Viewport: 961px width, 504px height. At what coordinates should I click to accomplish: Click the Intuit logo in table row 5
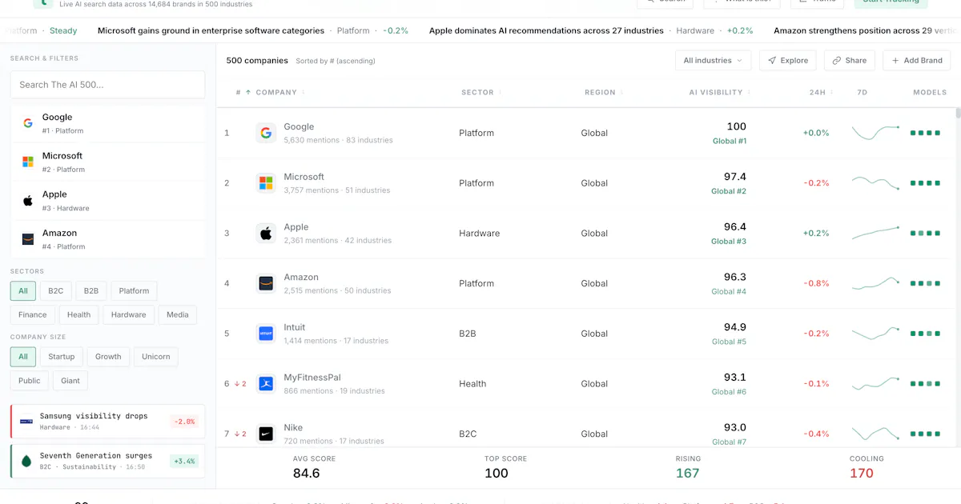[x=266, y=334]
